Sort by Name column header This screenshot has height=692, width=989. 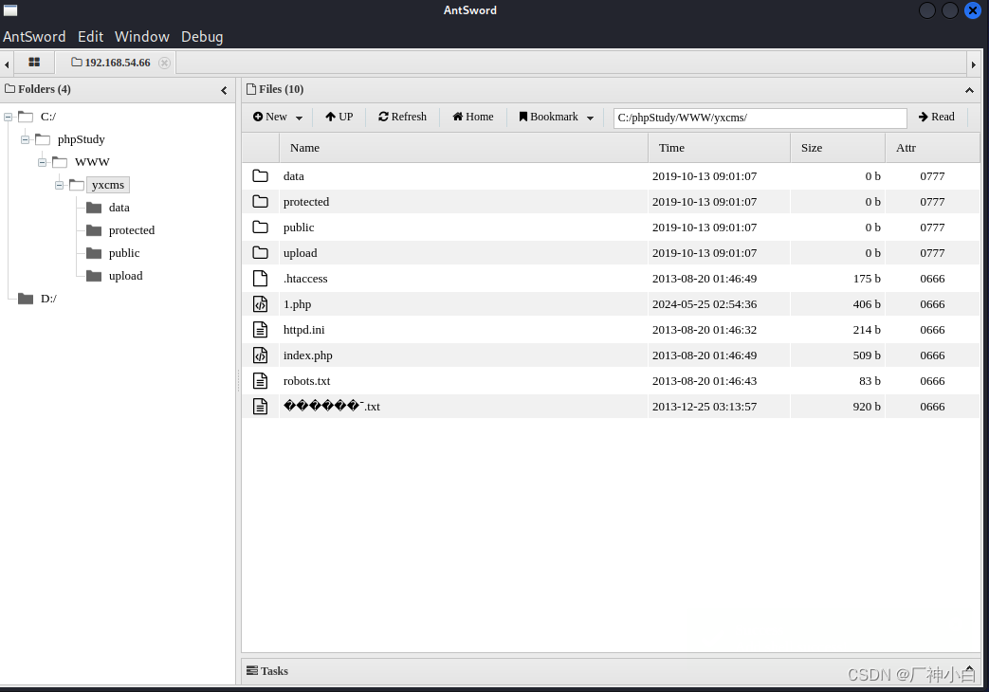[464, 148]
